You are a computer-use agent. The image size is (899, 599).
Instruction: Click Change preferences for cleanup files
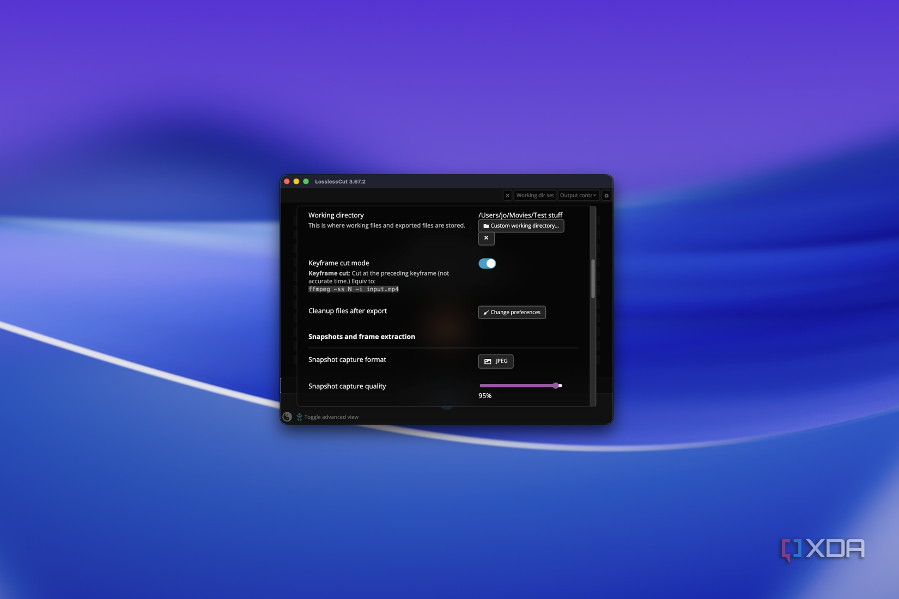pyautogui.click(x=512, y=312)
